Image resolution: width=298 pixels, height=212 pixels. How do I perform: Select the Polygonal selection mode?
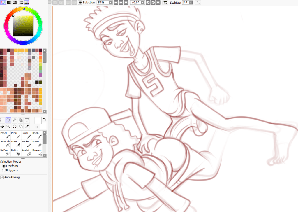(4, 170)
